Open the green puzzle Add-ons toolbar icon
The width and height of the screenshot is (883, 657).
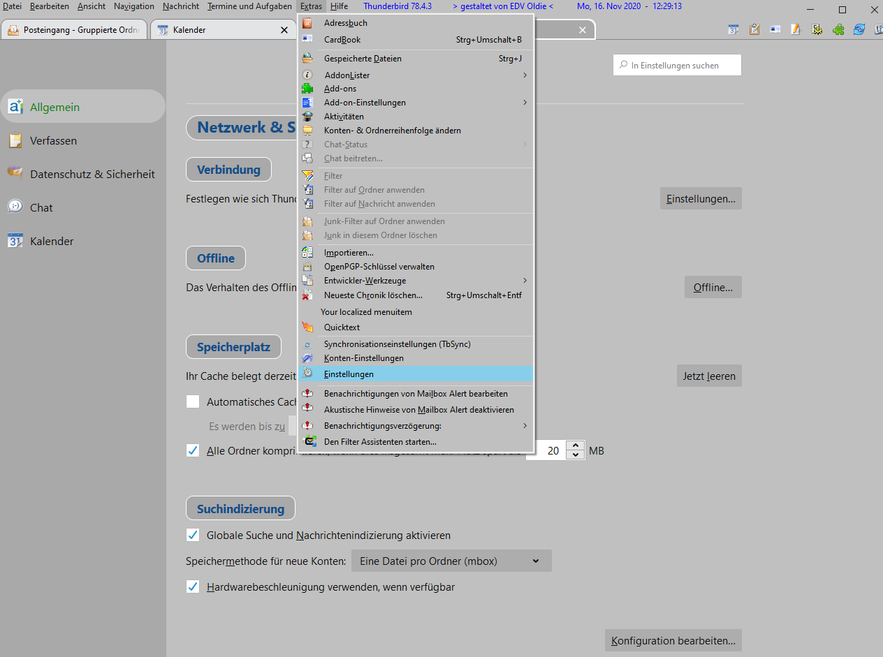click(838, 29)
